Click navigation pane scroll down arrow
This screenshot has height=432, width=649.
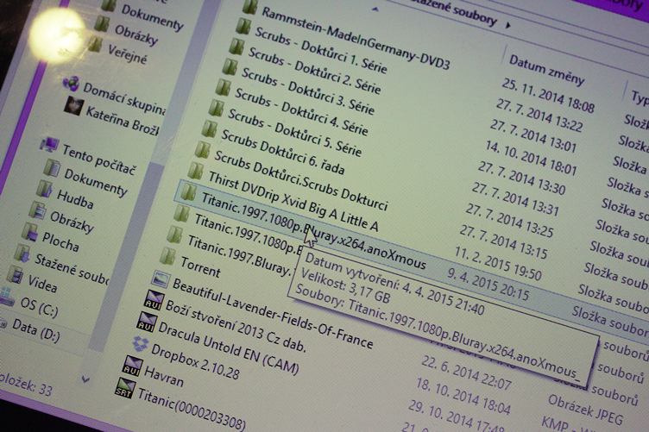[x=85, y=379]
